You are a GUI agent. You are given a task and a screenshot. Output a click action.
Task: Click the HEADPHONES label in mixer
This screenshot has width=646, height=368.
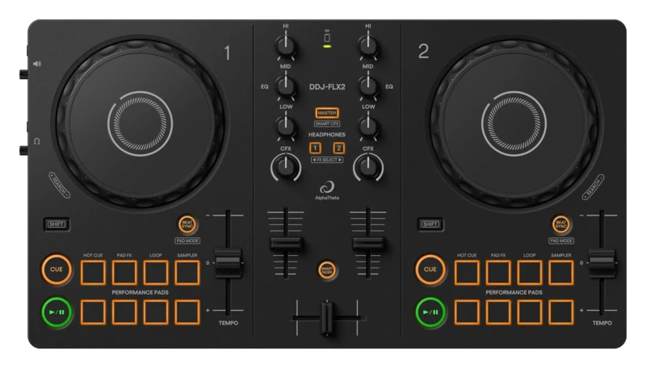click(327, 135)
